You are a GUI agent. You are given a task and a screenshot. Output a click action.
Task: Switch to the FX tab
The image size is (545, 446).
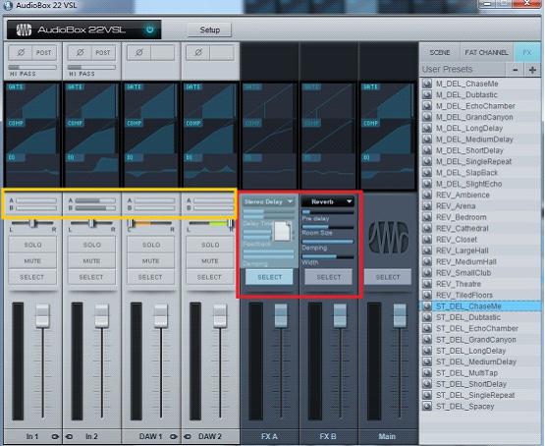pyautogui.click(x=527, y=53)
